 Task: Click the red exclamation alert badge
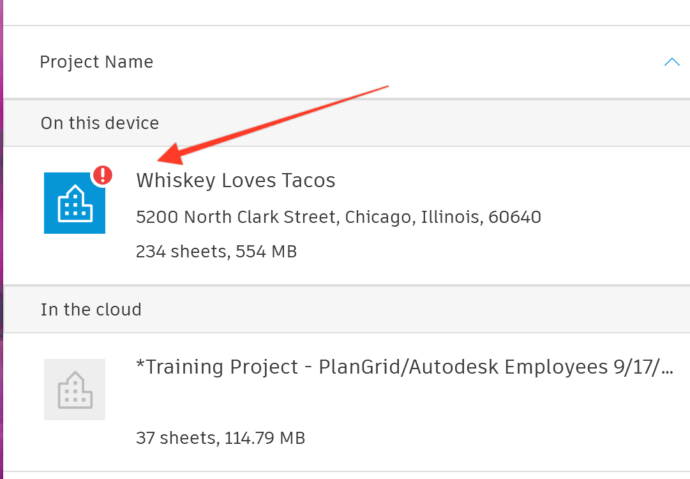[x=102, y=175]
